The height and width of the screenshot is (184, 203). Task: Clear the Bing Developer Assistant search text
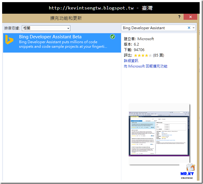click(x=189, y=28)
